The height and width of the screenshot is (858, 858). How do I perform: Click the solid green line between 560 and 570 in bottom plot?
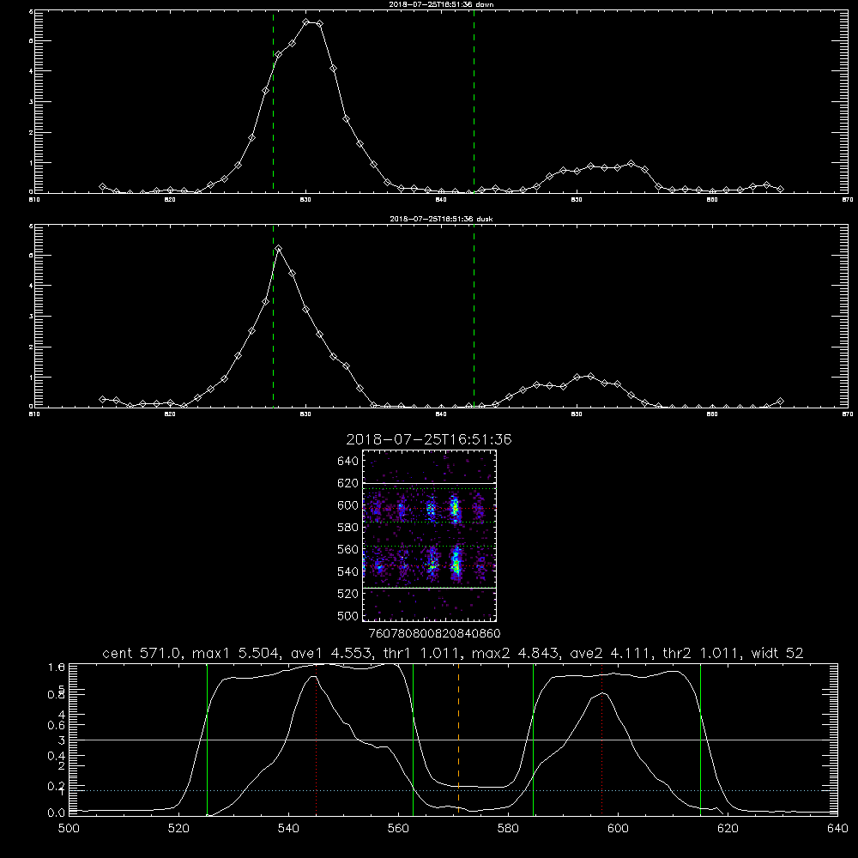point(414,739)
